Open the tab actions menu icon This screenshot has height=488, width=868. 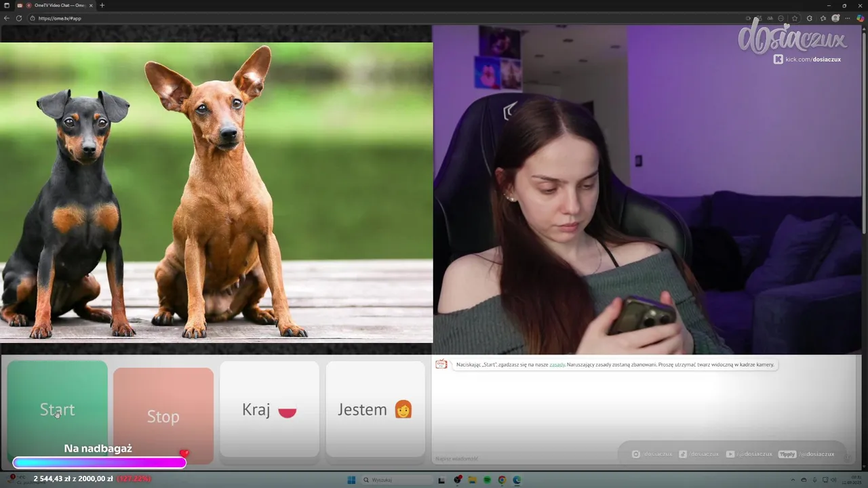click(x=7, y=5)
